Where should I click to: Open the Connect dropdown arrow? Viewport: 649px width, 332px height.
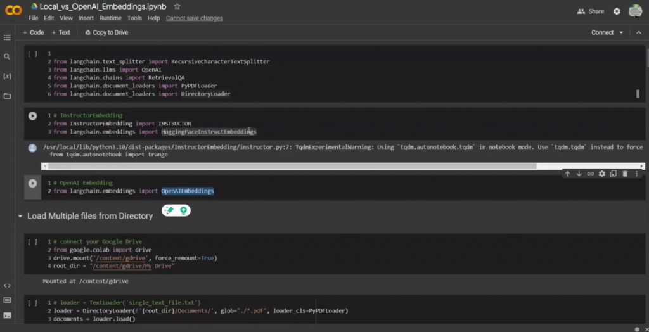tap(621, 32)
